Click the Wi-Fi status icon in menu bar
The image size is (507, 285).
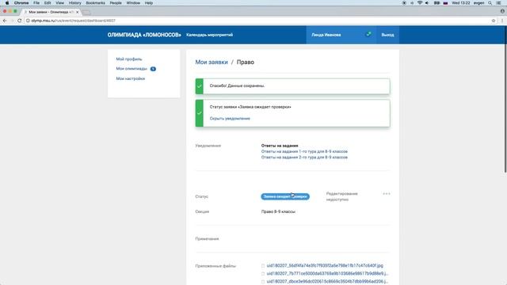tap(420, 3)
